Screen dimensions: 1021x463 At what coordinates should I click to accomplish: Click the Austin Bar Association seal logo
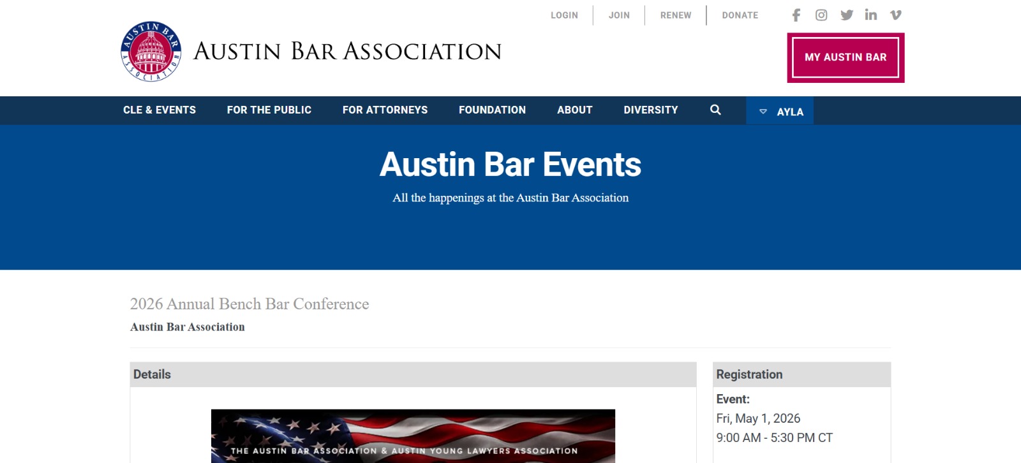pos(151,52)
